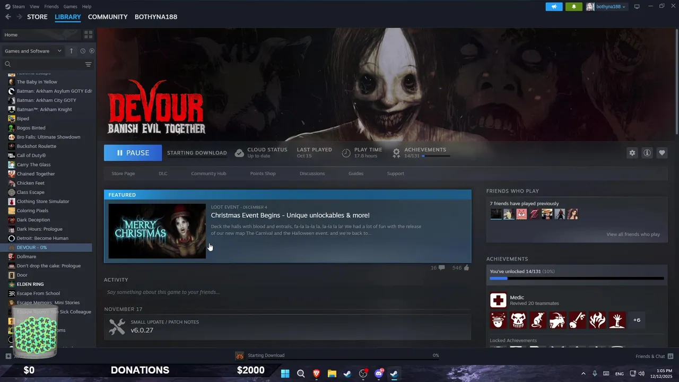Sort library list with up arrow
Viewport: 679px width, 382px height.
point(72,51)
